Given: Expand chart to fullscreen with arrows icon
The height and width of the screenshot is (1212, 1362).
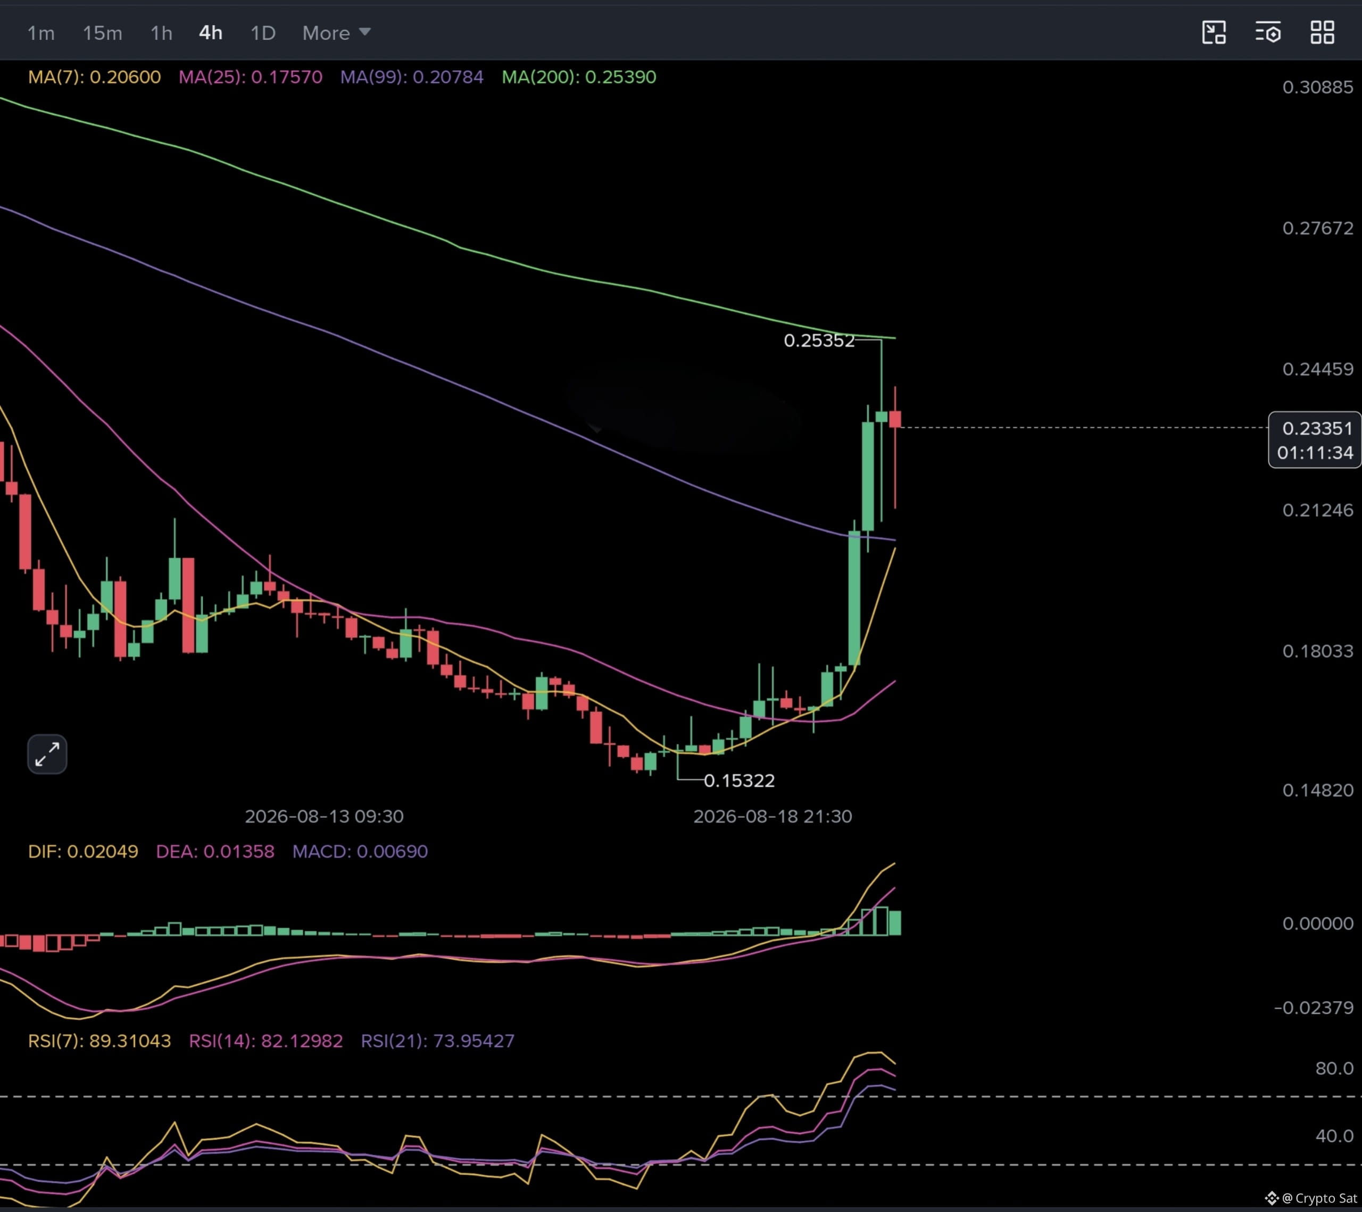Looking at the screenshot, I should (x=47, y=754).
